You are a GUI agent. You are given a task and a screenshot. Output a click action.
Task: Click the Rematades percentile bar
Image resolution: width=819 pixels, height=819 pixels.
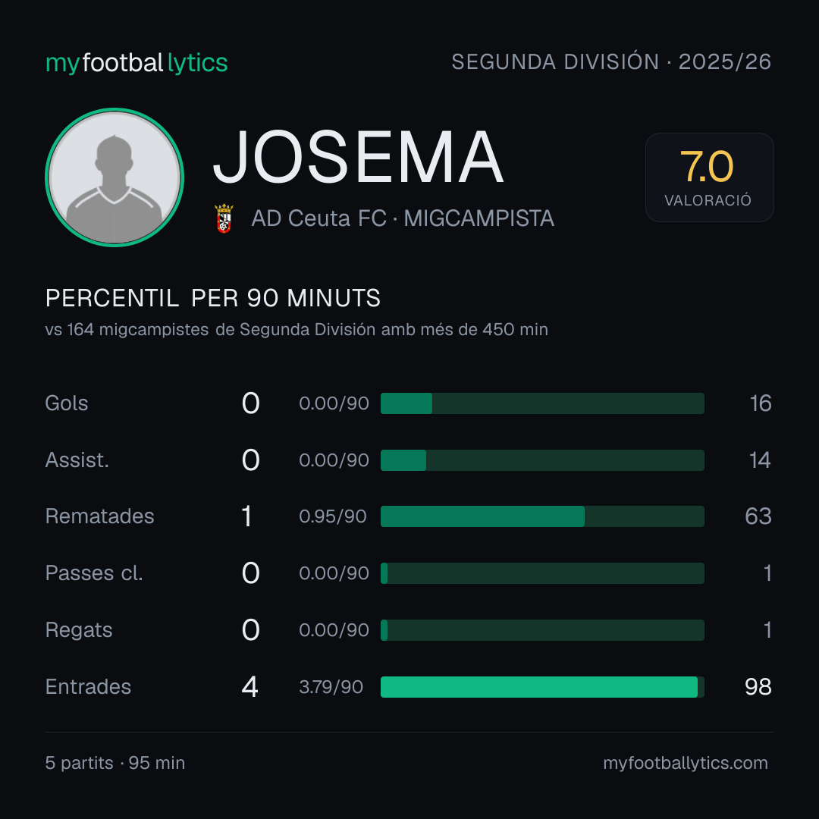[542, 516]
